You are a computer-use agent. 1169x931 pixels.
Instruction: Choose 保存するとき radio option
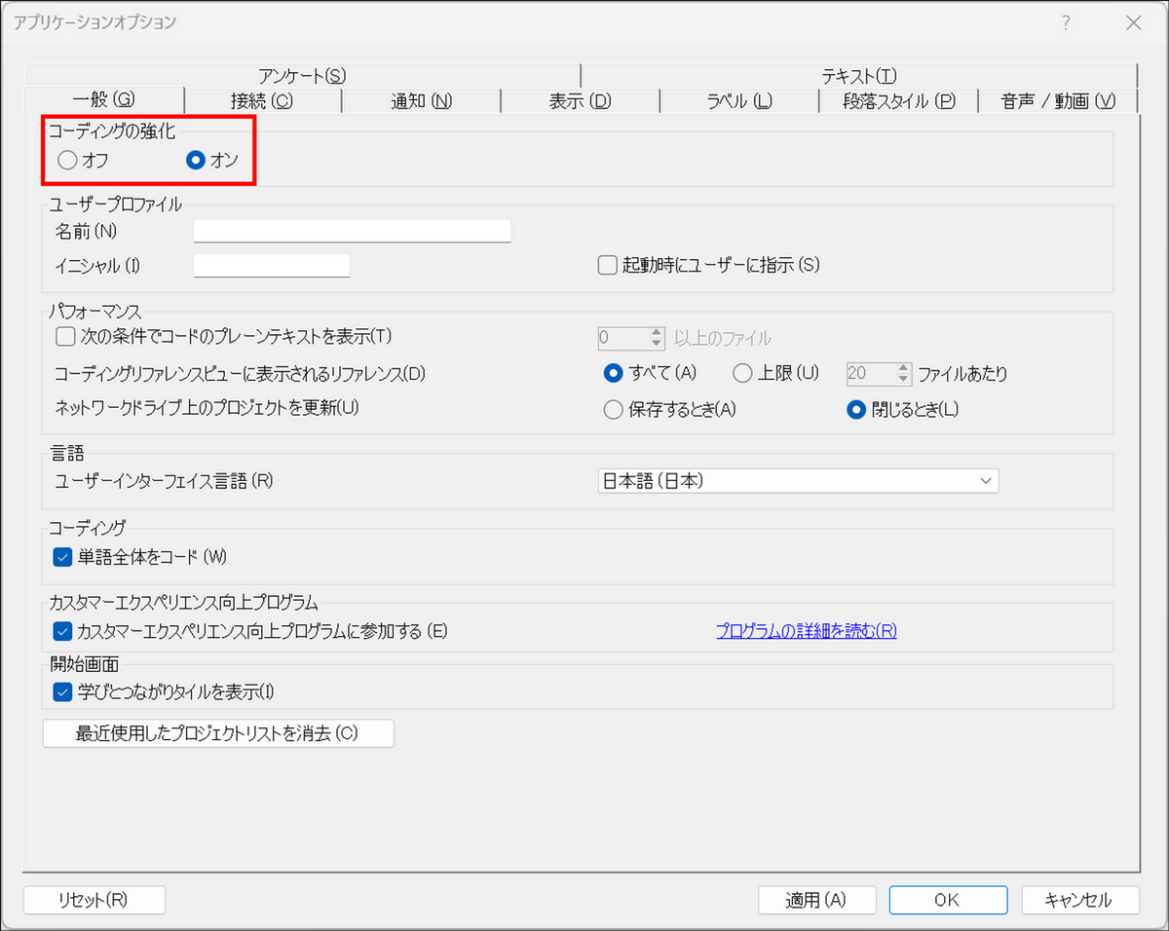click(x=614, y=410)
